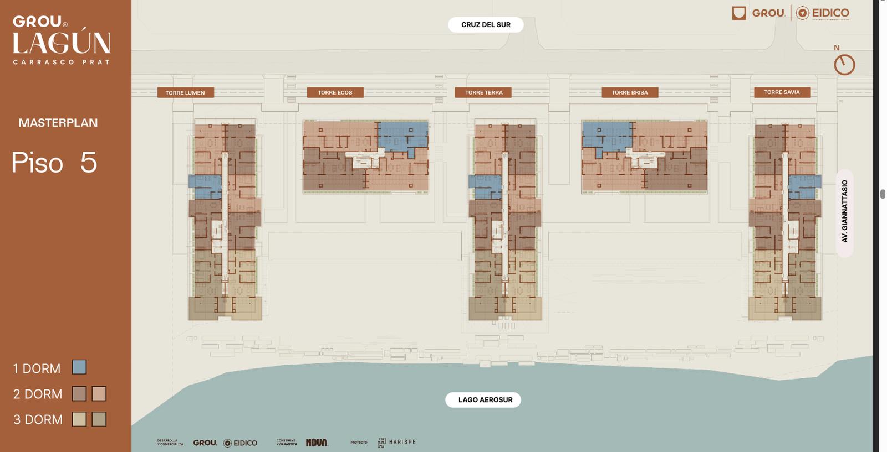
Task: Click the EIDICO logo at top right
Action: coord(823,13)
